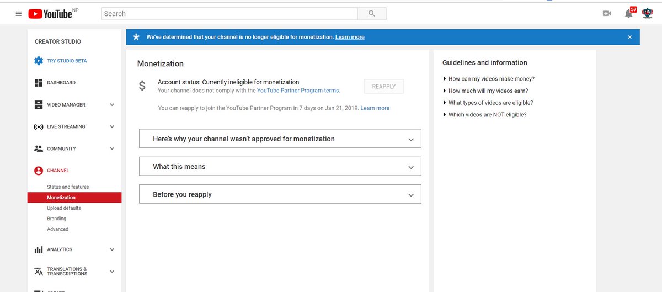662x292 pixels.
Task: Expand the Community section chevron
Action: 112,148
